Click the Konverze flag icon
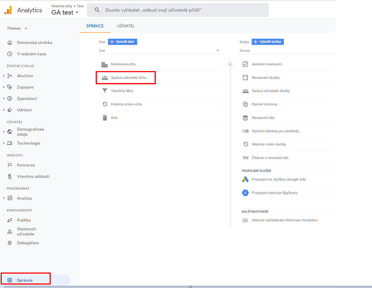Screen dimensions: 372x288 (x=10, y=165)
